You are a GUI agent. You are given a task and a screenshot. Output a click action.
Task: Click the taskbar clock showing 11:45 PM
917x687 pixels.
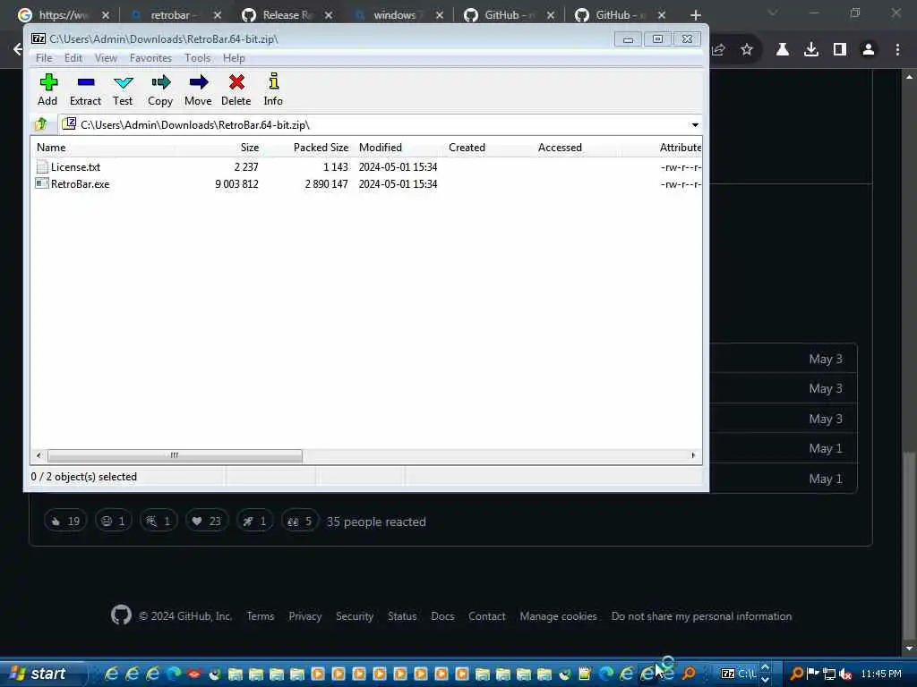pos(881,674)
